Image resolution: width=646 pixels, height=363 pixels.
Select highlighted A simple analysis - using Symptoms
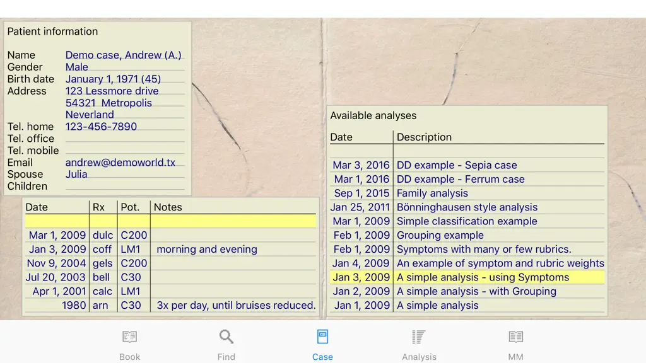click(467, 277)
